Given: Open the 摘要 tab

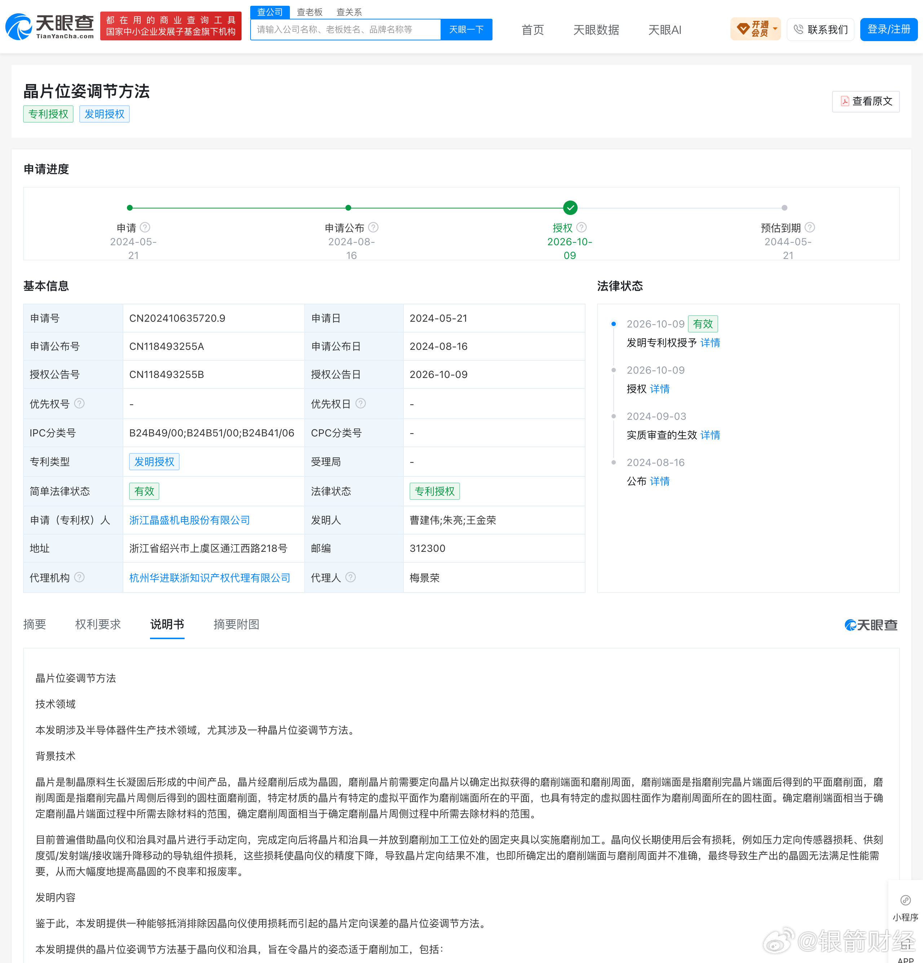Looking at the screenshot, I should point(34,624).
